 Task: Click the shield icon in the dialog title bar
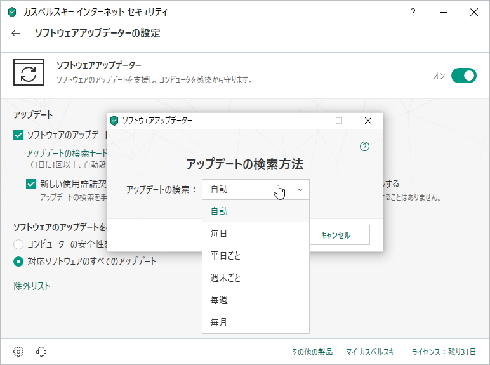[114, 121]
